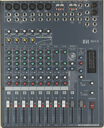Screen dimensions: 104x128
Task: Click the EFFECT section header label
Action: point(73,46)
